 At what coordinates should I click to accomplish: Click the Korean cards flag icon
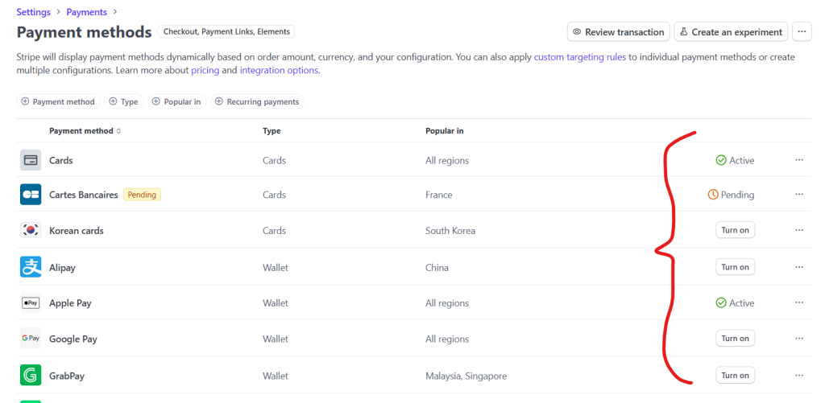(x=31, y=230)
